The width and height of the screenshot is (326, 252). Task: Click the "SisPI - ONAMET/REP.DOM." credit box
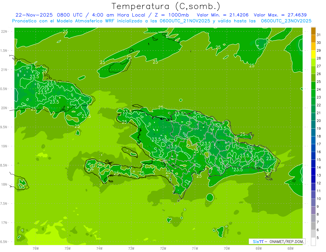tap(277, 241)
